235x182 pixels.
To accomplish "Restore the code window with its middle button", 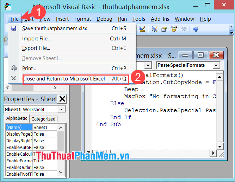I will tap(200, 55).
